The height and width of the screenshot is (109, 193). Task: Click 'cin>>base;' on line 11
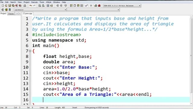coord(56,73)
